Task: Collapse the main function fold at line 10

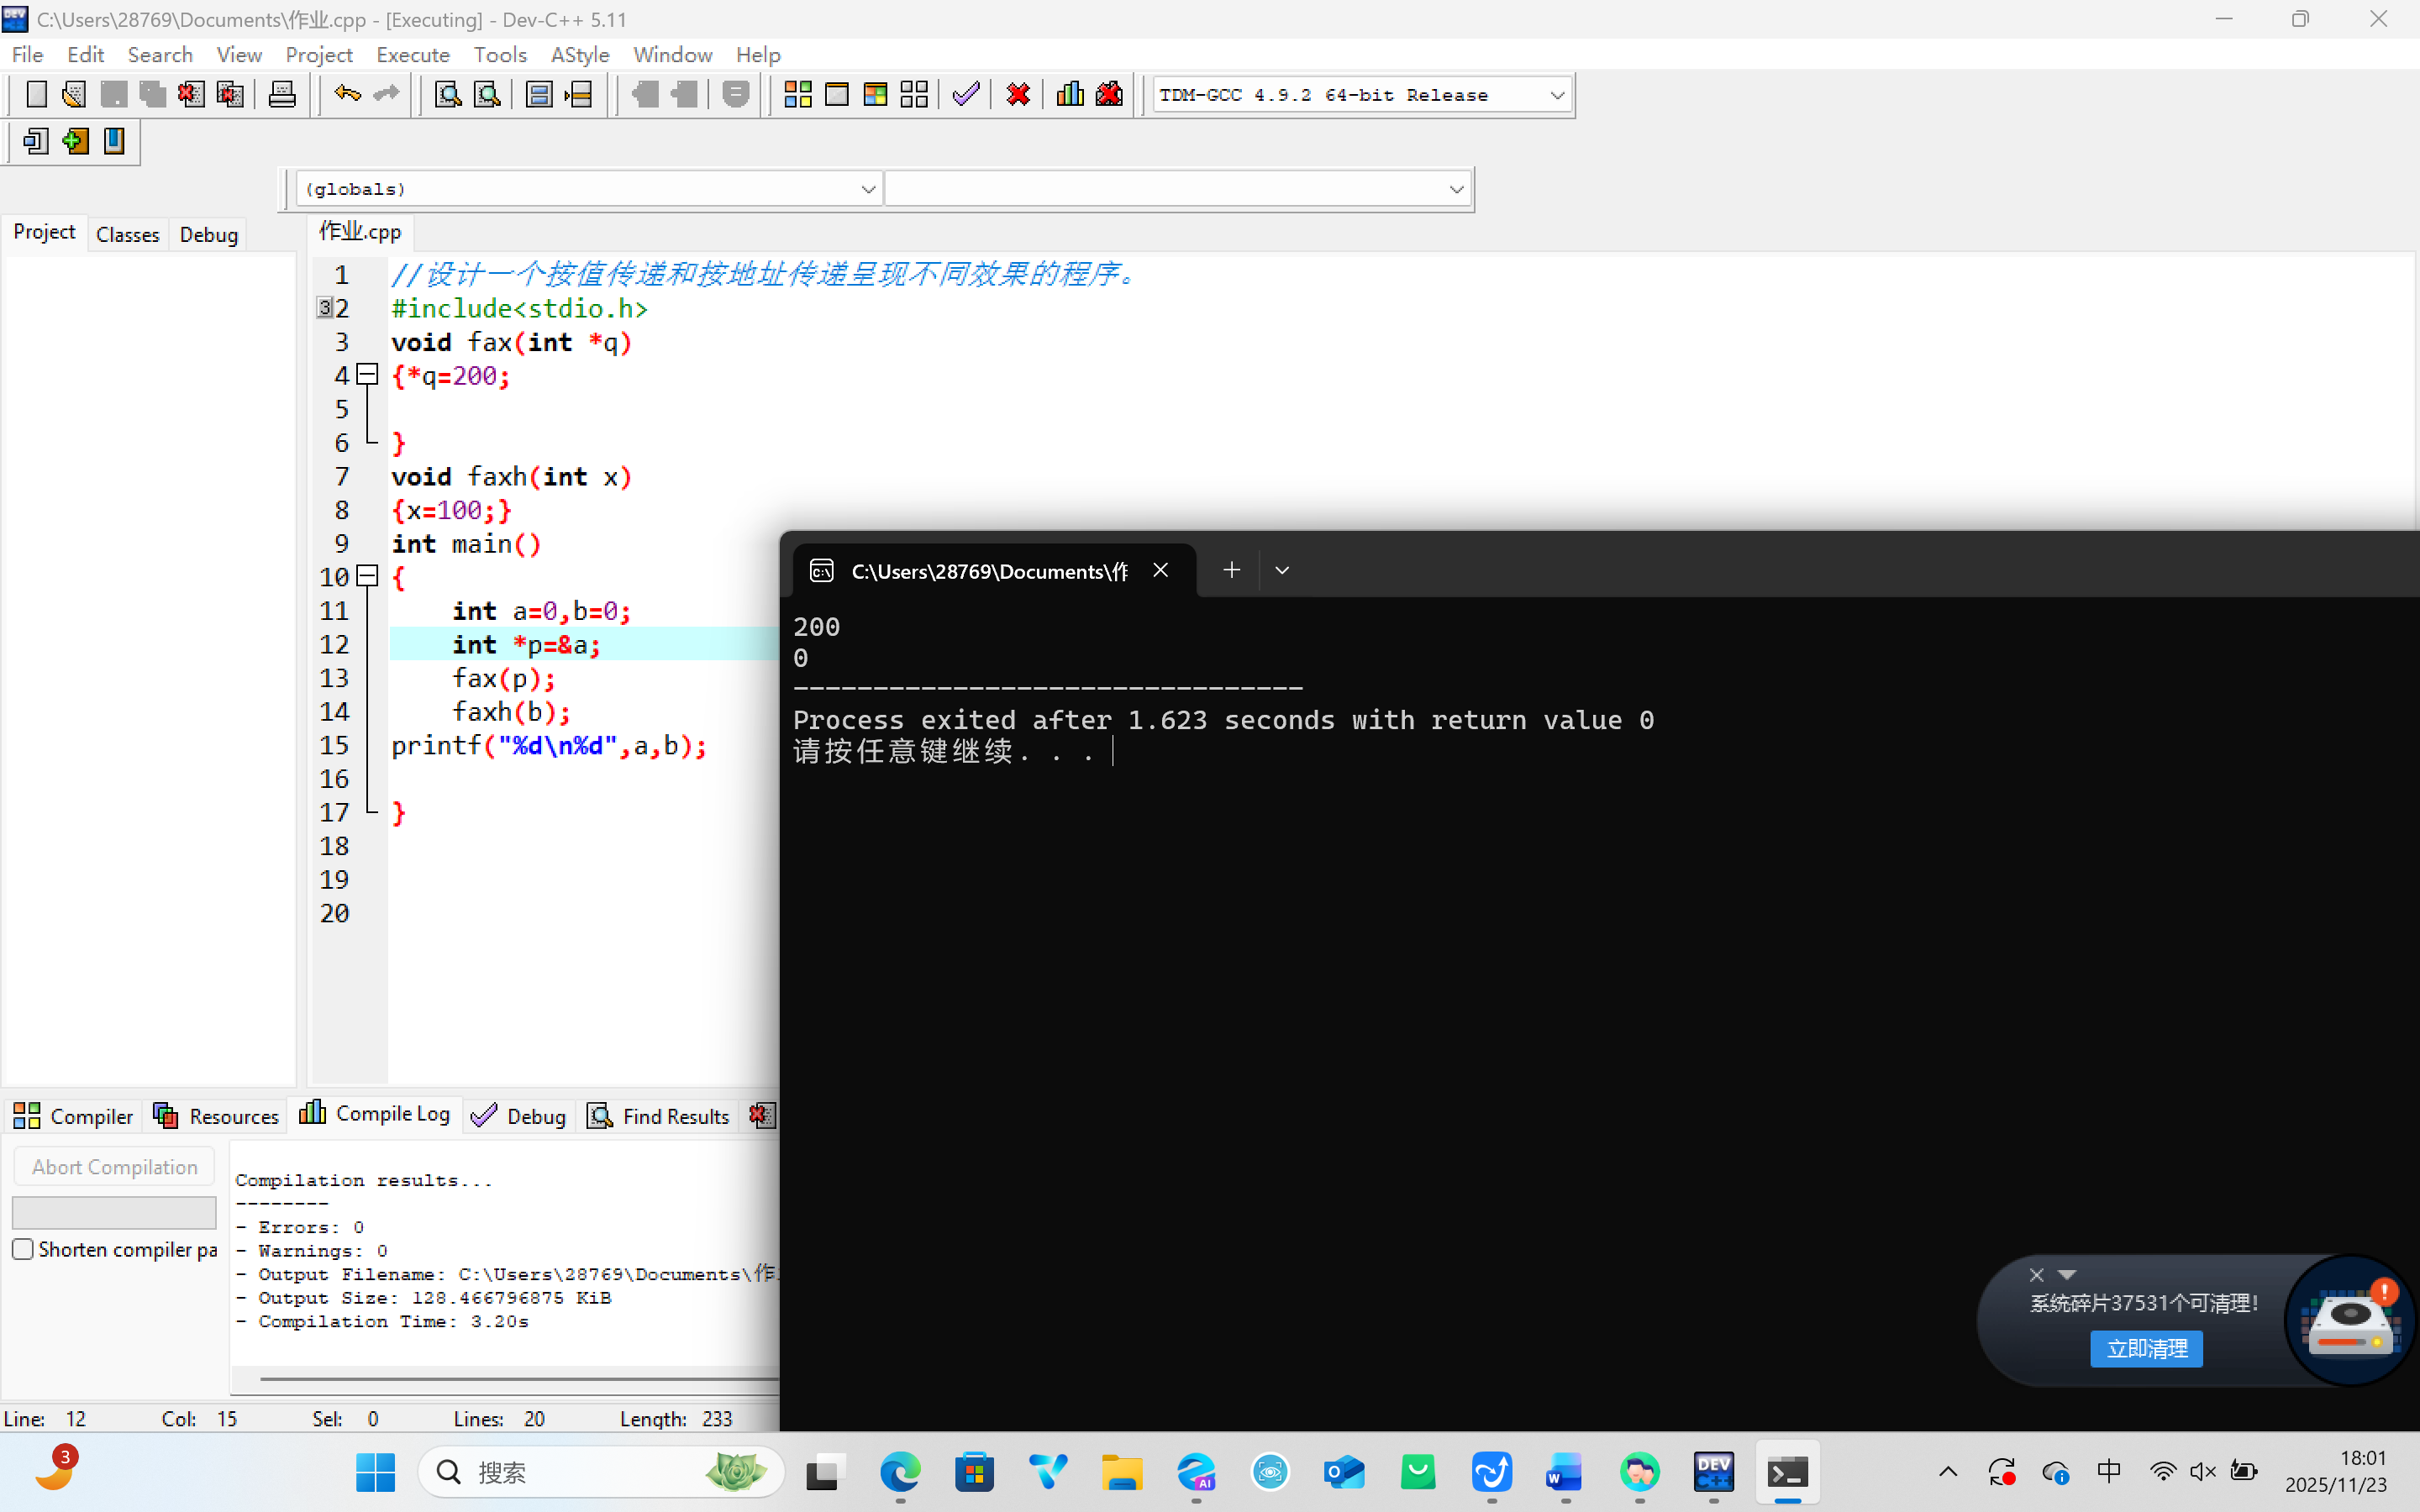Action: click(368, 576)
